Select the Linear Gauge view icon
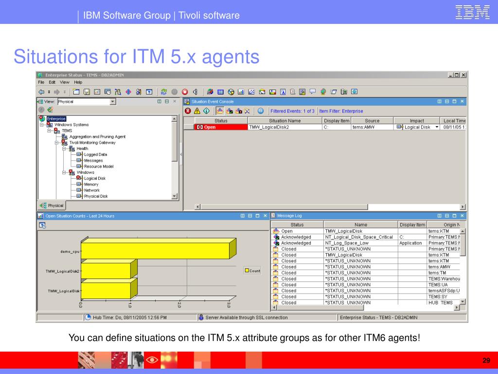The width and height of the screenshot is (498, 374). pyautogui.click(x=272, y=92)
